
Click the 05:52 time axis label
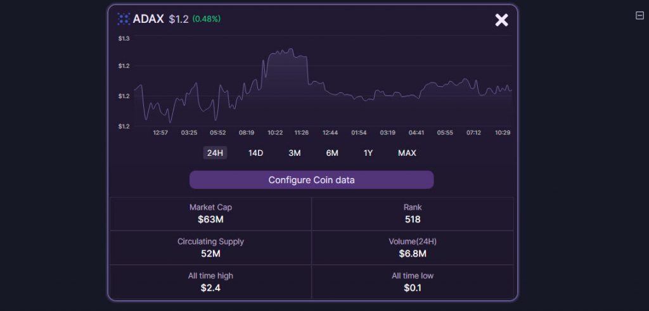click(x=218, y=133)
